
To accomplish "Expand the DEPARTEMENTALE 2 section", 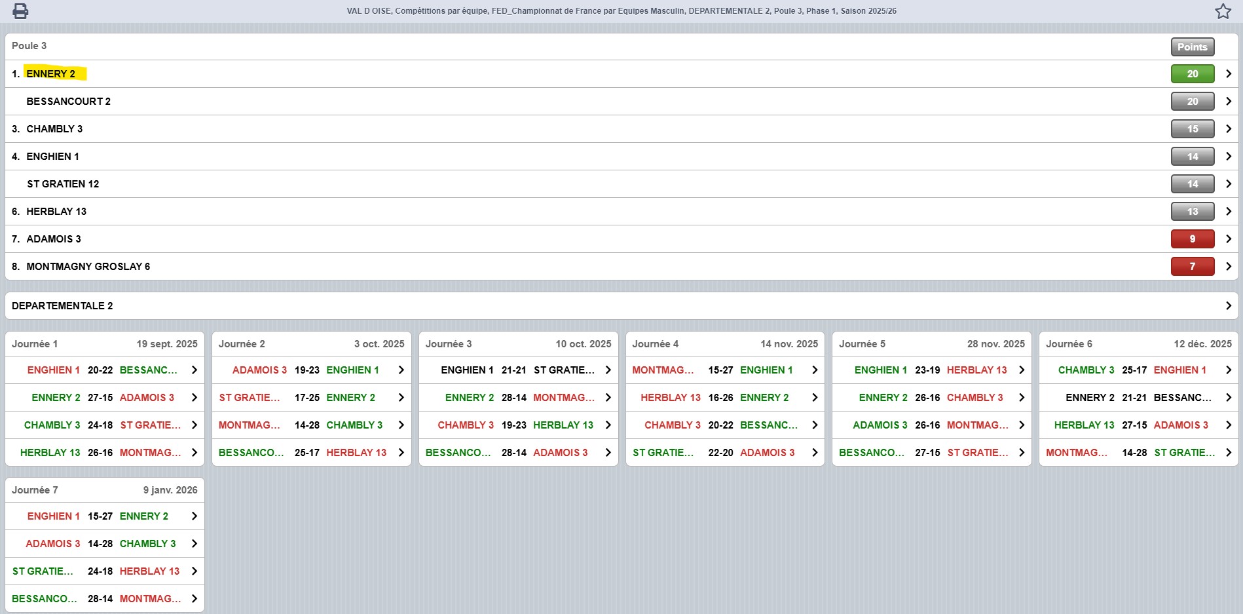I will (x=1228, y=306).
